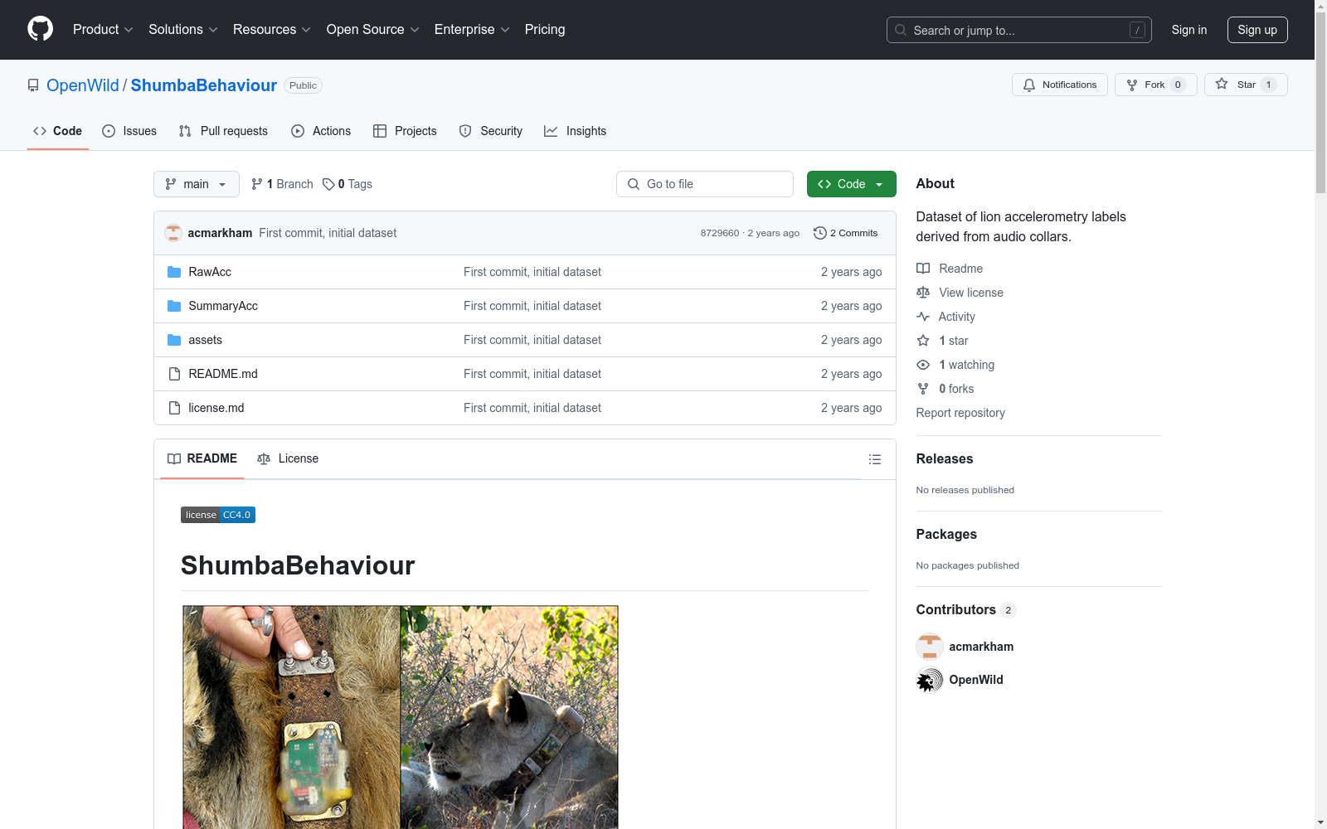Click the OpenWild contributor name

click(976, 680)
